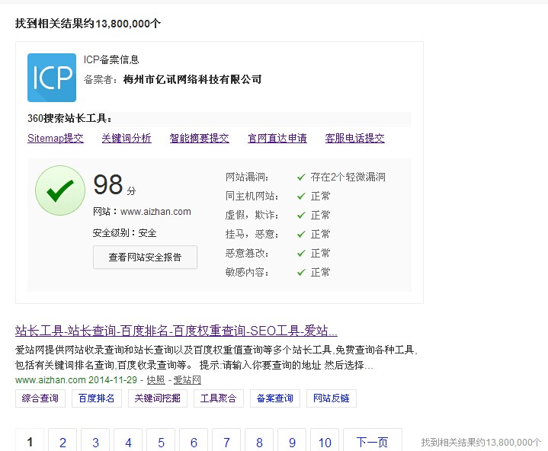Go to results page 2
The width and height of the screenshot is (548, 451).
(x=62, y=442)
